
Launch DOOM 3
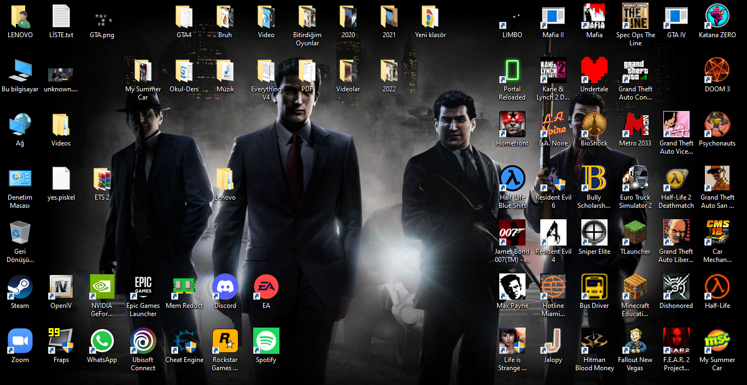(717, 71)
